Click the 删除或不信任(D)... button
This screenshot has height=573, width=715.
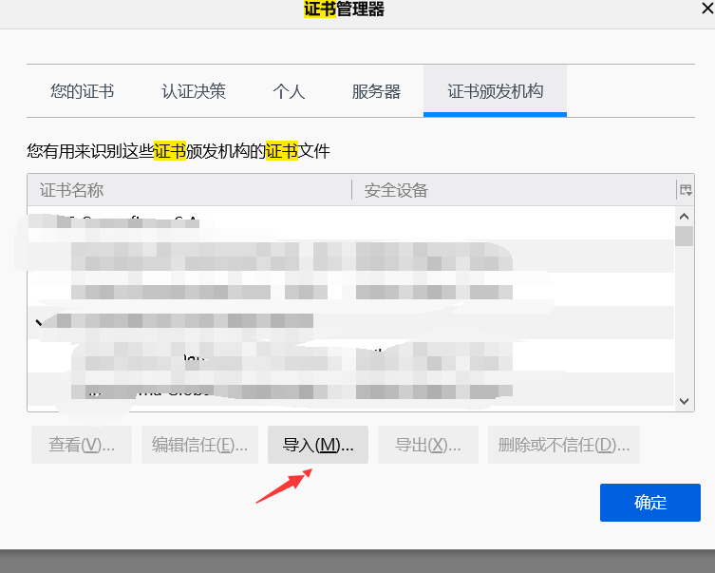point(564,445)
